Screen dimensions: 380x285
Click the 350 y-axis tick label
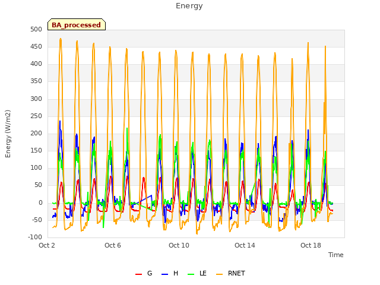(x=36, y=81)
